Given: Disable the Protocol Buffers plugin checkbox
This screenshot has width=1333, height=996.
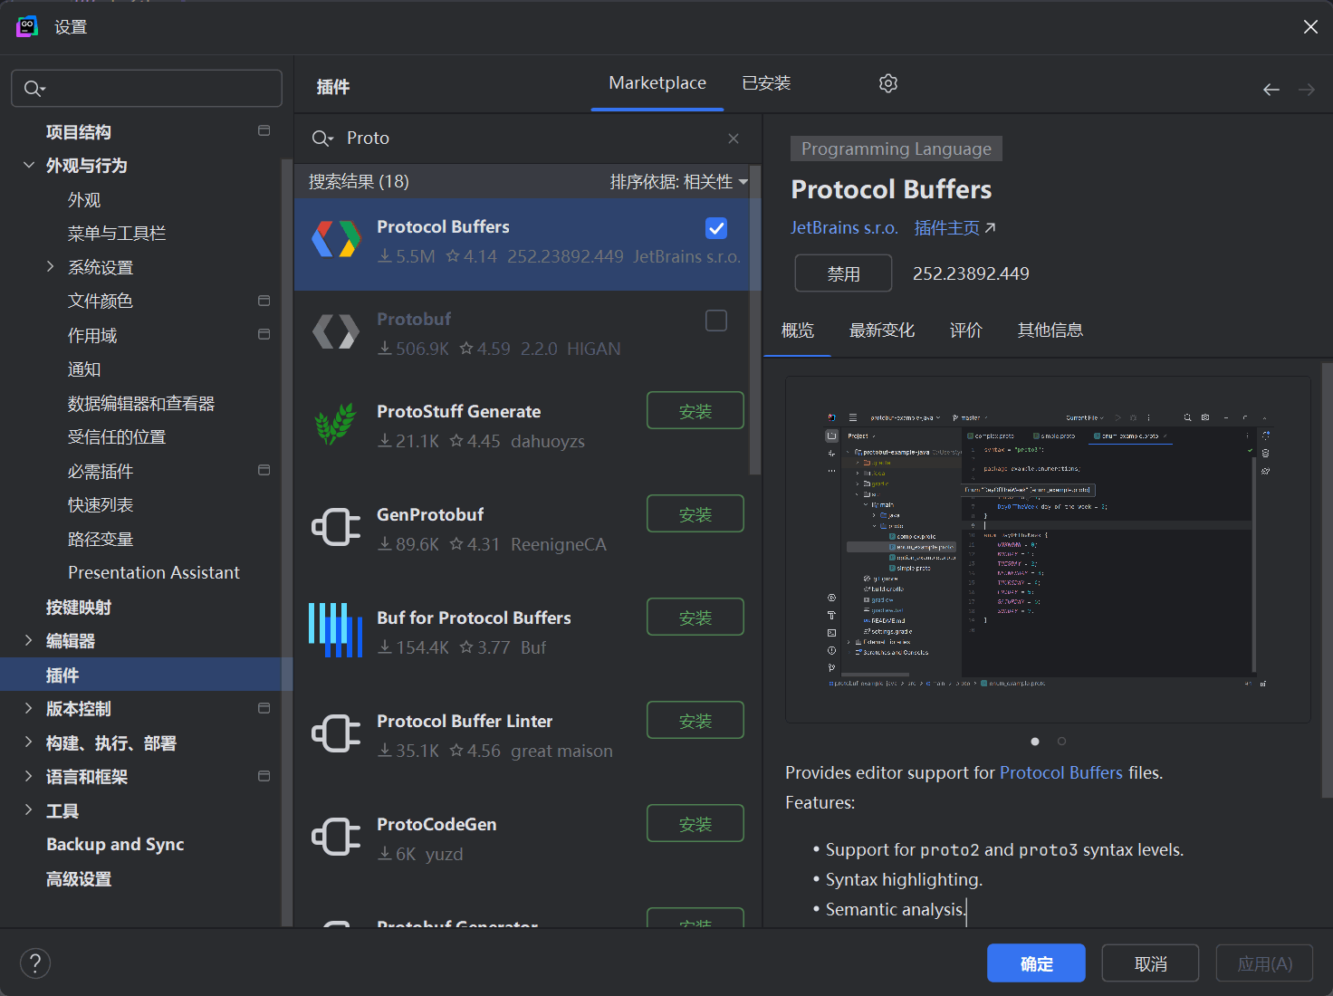Looking at the screenshot, I should [716, 228].
